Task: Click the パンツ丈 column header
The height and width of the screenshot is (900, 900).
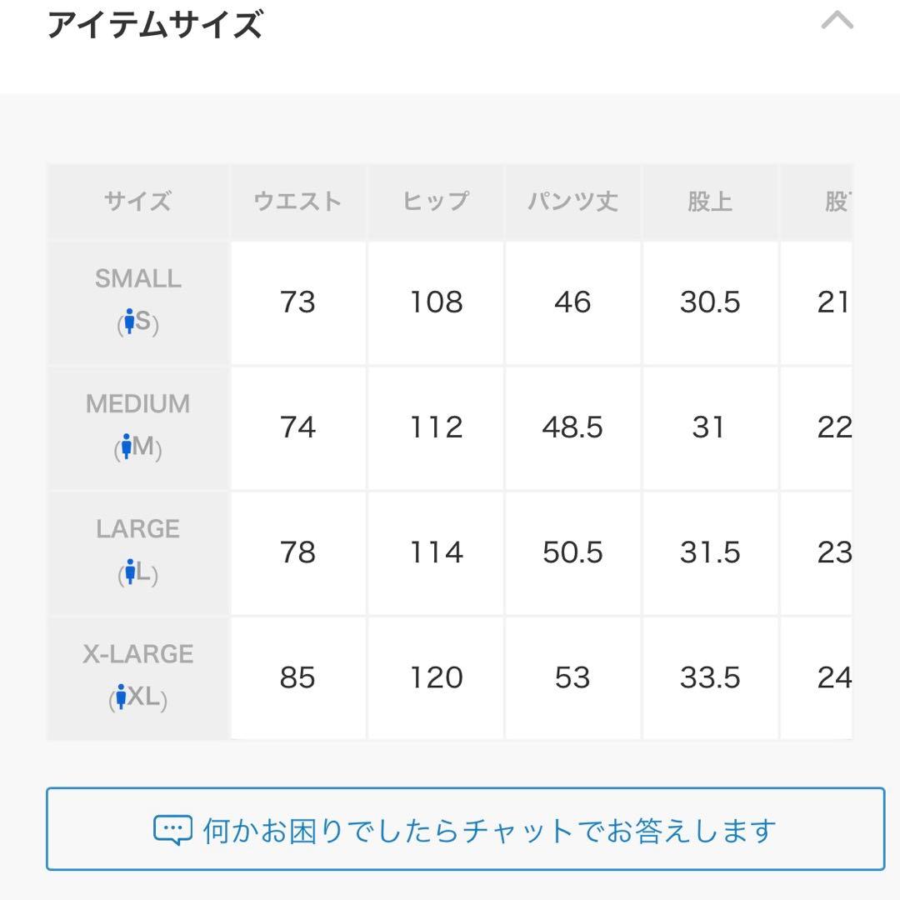Action: tap(572, 202)
